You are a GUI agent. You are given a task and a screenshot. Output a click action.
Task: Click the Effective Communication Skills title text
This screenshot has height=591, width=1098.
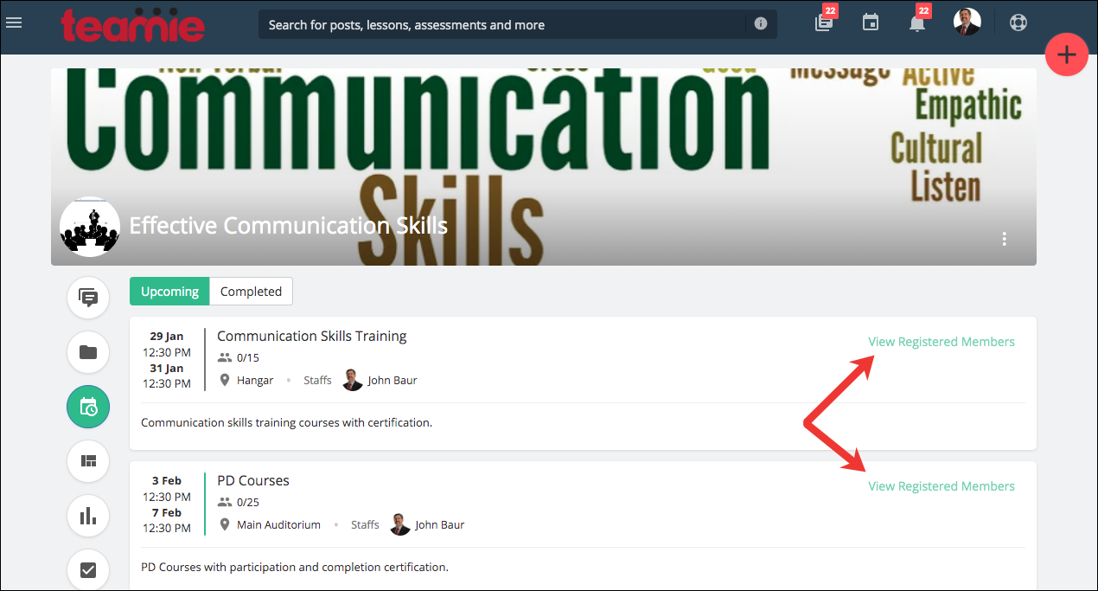(289, 226)
